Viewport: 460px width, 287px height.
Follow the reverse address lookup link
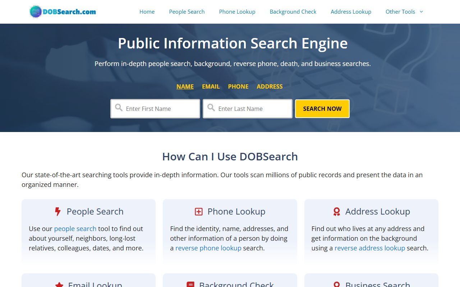point(370,248)
